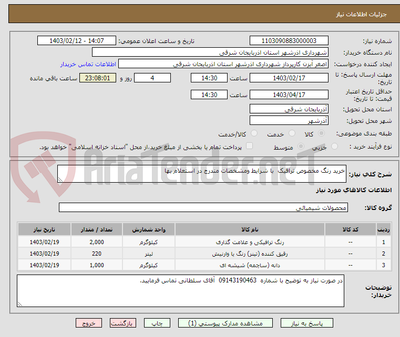The image size is (400, 337).
Task: Click the استان محل تحویل field
Action: [289, 109]
